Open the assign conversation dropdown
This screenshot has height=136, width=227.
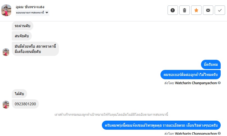32,12
